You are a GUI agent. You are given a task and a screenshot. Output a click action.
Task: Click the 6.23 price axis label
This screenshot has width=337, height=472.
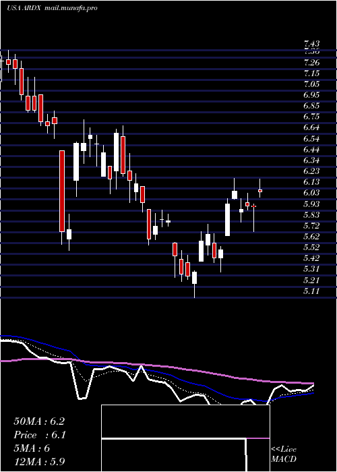point(311,171)
